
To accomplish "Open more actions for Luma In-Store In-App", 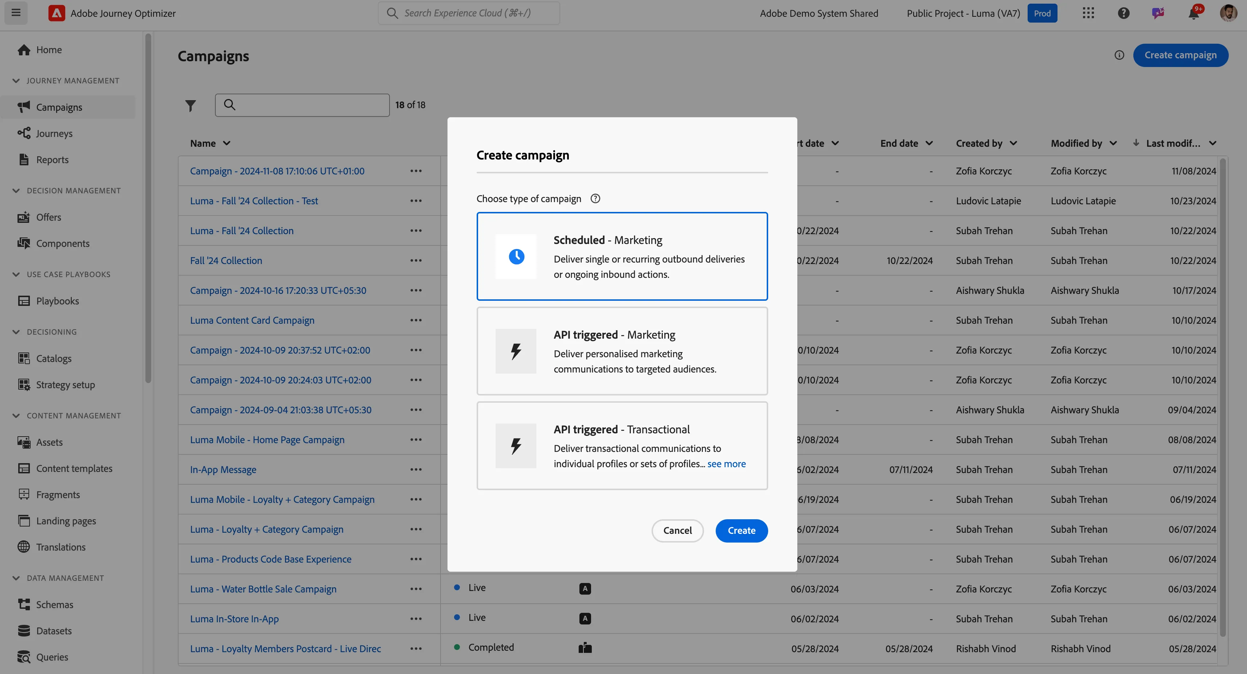I will 416,619.
